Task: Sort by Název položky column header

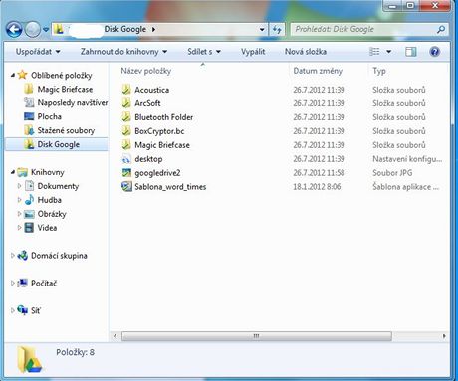Action: (146, 71)
